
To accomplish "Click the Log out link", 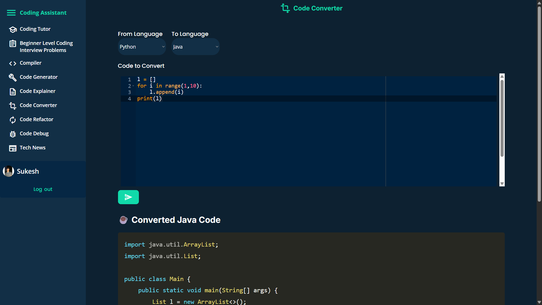I will pyautogui.click(x=43, y=189).
